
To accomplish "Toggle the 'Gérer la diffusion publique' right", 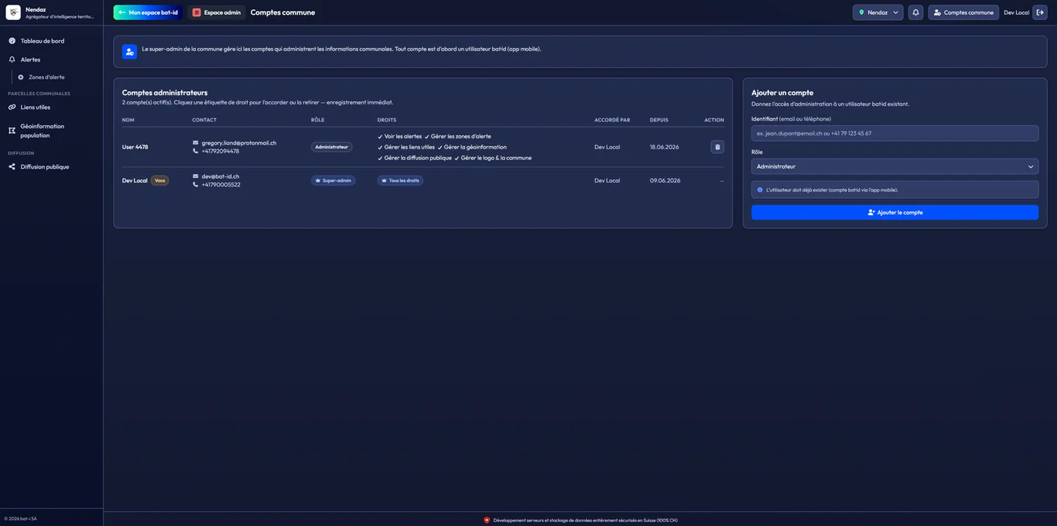I will pyautogui.click(x=415, y=158).
